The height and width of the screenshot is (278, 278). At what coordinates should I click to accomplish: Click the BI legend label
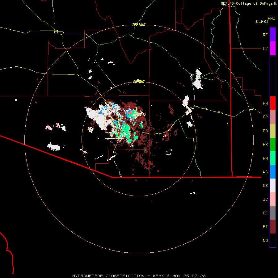pyautogui.click(x=265, y=227)
